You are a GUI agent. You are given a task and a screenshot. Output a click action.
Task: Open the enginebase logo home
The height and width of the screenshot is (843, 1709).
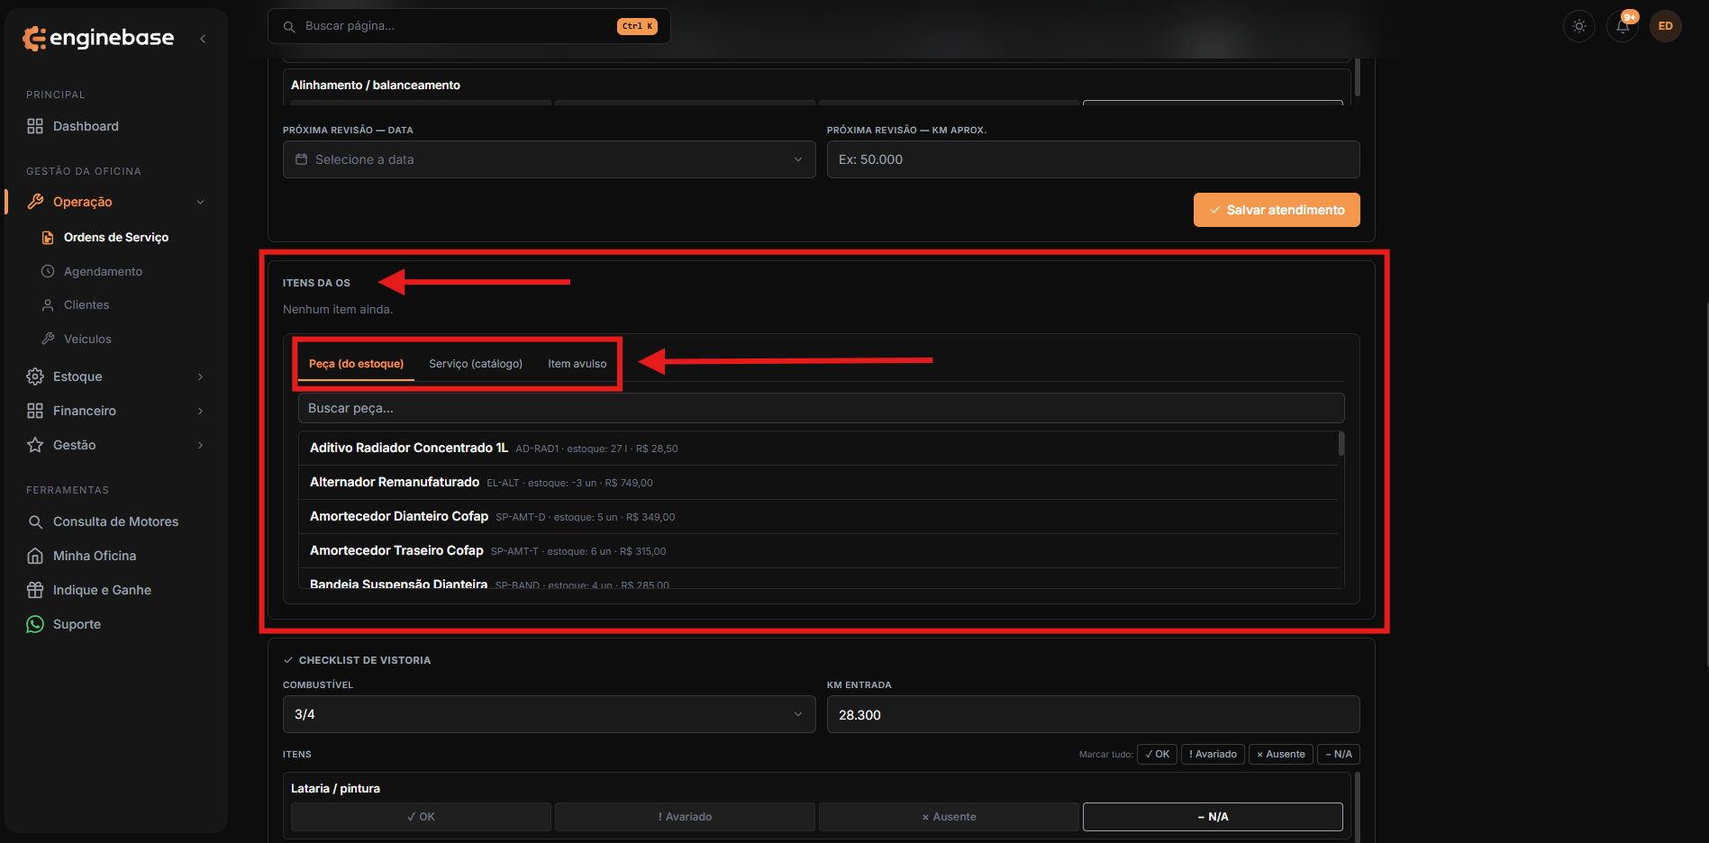pyautogui.click(x=98, y=38)
